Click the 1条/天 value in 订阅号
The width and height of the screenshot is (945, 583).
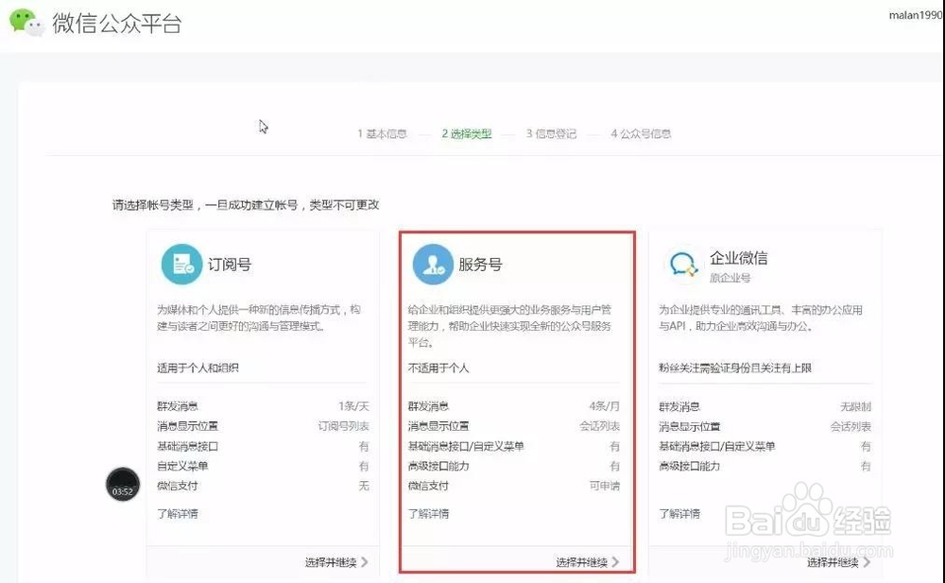click(x=353, y=406)
